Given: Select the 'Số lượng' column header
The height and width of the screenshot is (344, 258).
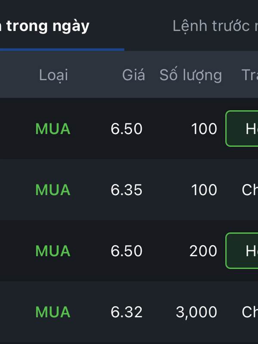Looking at the screenshot, I should (190, 75).
